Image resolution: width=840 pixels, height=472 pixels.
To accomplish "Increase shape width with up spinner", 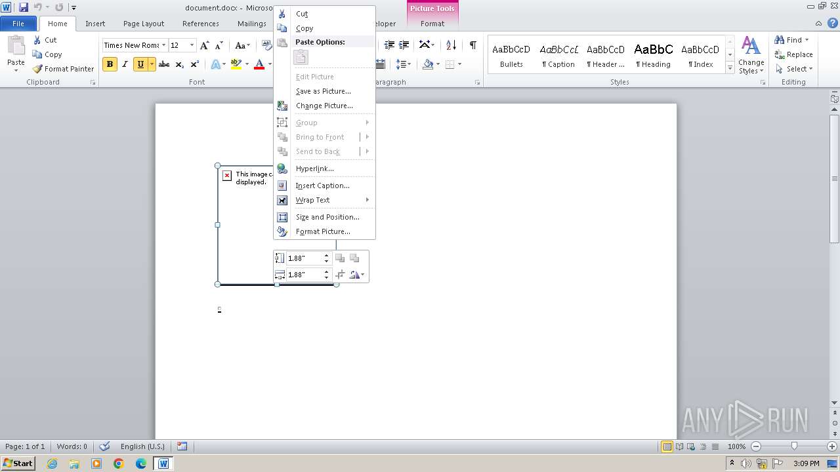I will 327,271.
